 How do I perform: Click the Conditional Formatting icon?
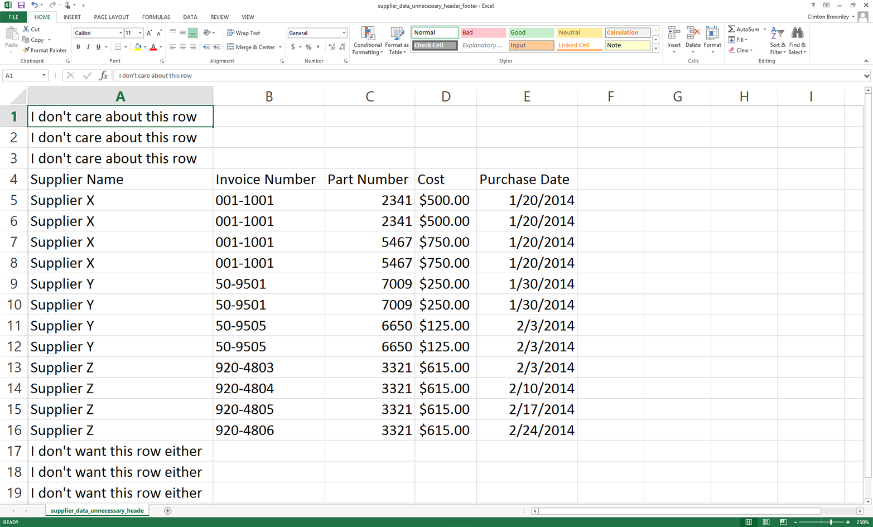368,33
